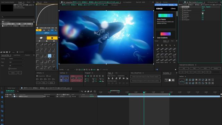Click Reset for the effect in Effect Controls
The height and width of the screenshot is (125, 222).
click(203, 7)
